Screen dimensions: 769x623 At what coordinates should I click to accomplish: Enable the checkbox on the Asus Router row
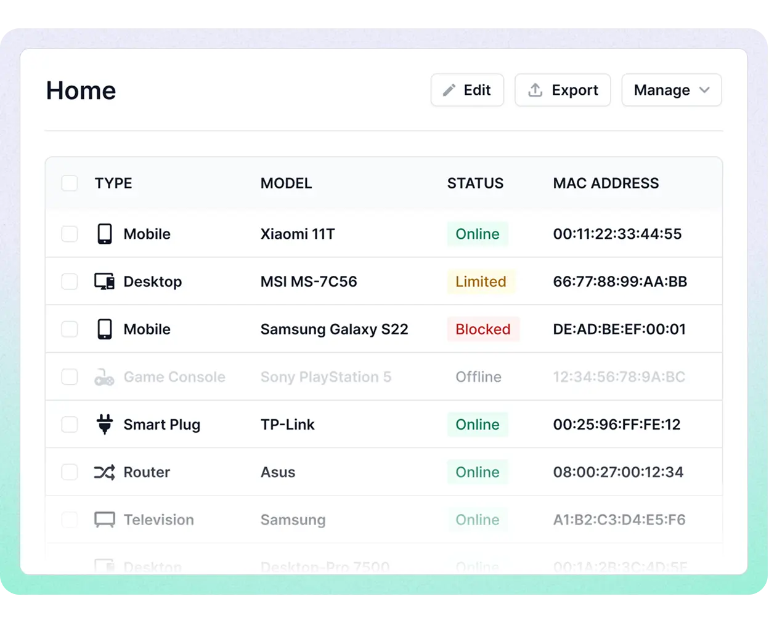pos(69,472)
